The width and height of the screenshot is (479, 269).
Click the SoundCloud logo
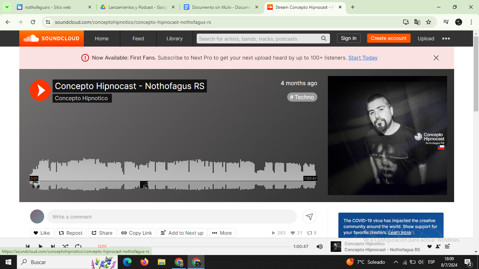[x=52, y=39]
